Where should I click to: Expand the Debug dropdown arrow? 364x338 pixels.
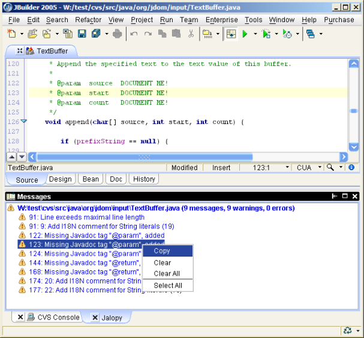pyautogui.click(x=276, y=34)
